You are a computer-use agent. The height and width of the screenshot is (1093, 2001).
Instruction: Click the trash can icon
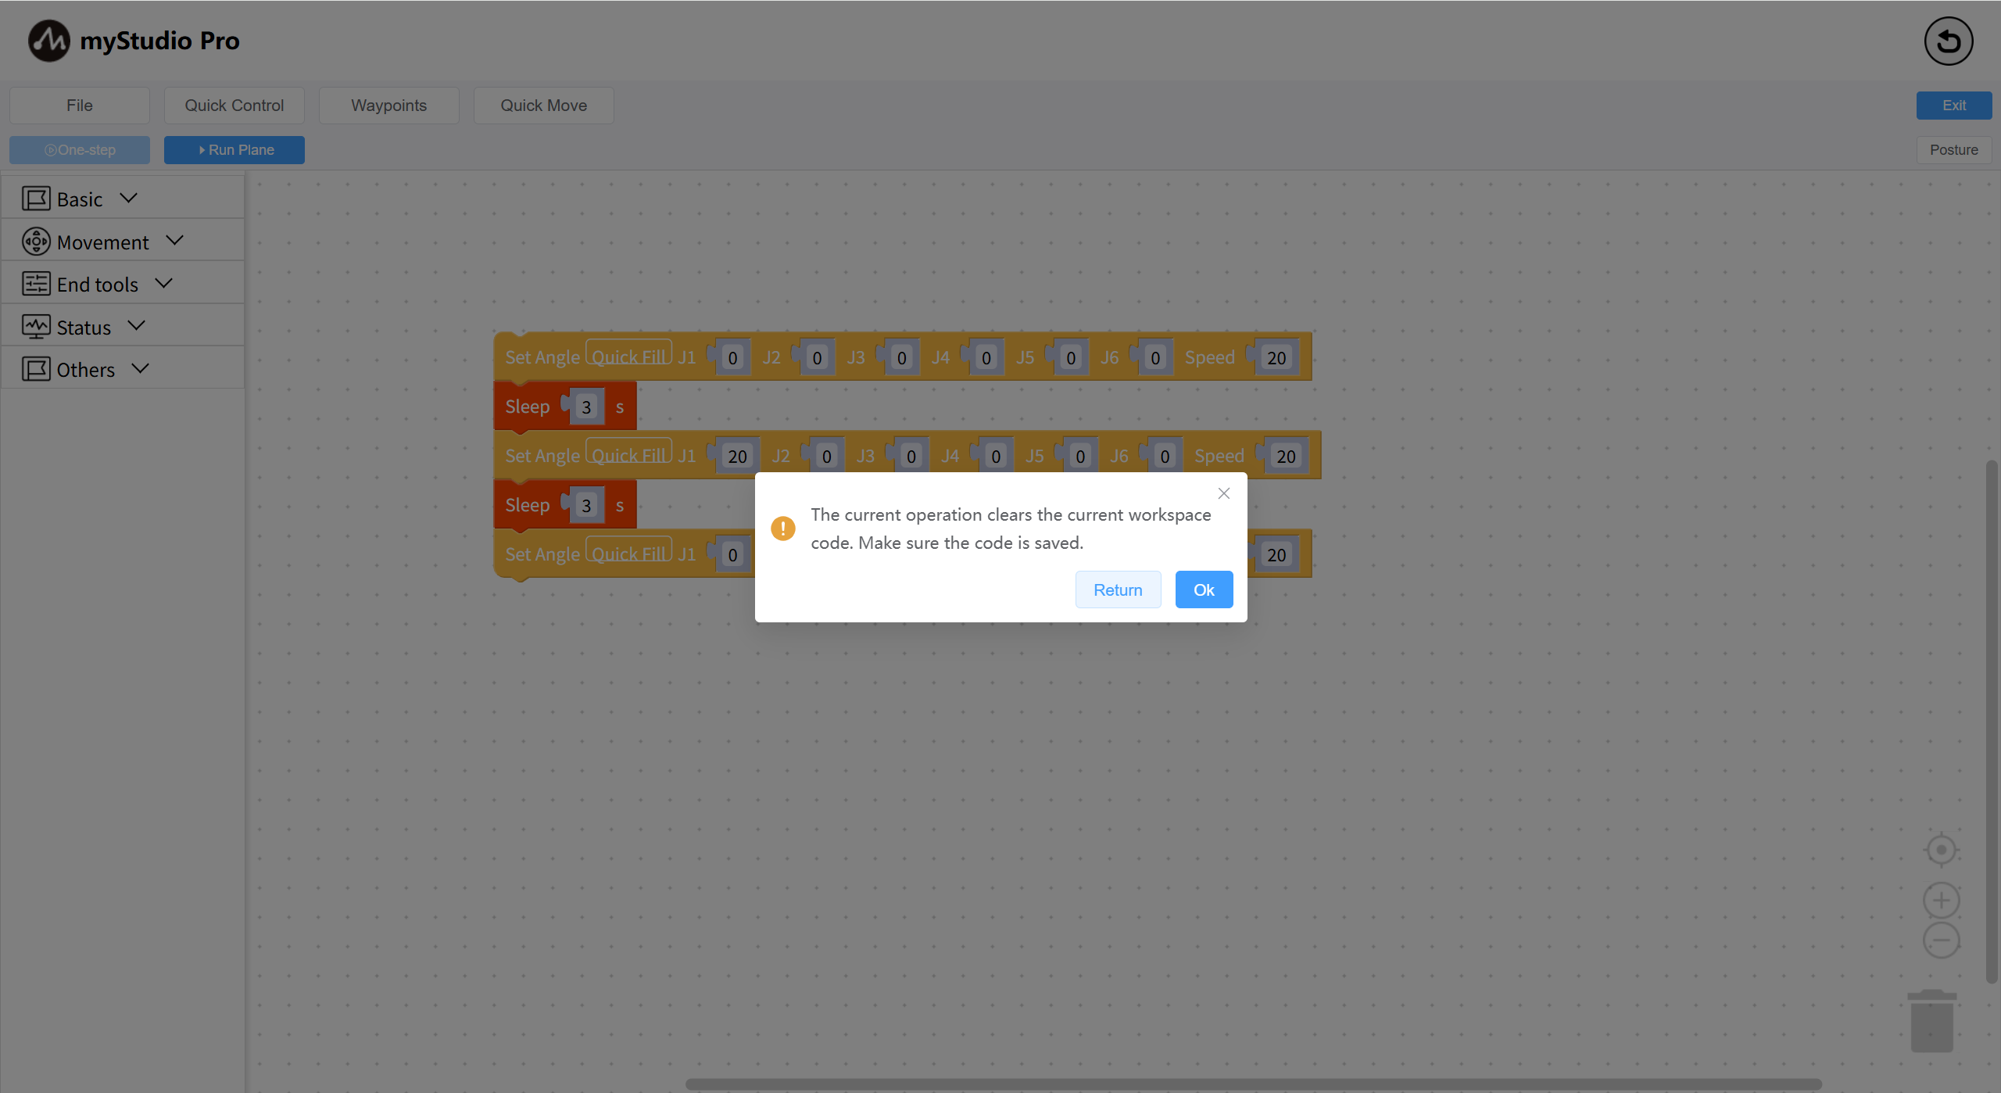tap(1931, 1021)
